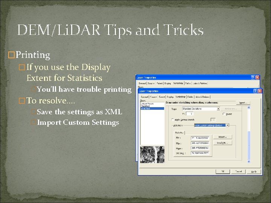Close the front Layer Properties dialog

tap(260, 91)
